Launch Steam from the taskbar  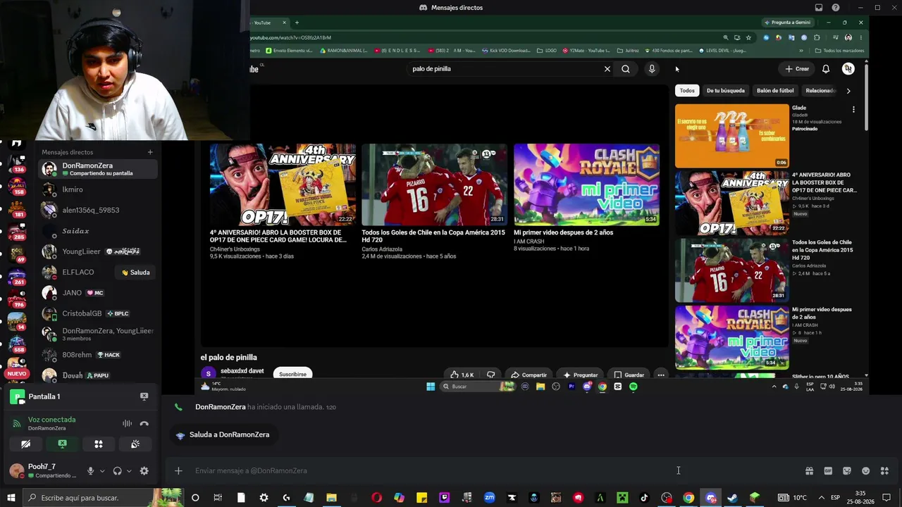733,498
